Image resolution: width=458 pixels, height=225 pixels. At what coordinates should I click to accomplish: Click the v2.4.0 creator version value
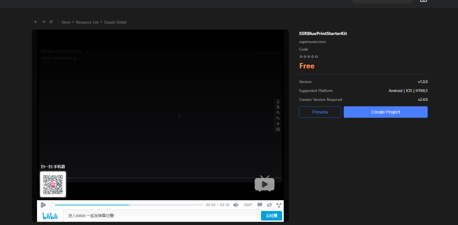coord(423,100)
